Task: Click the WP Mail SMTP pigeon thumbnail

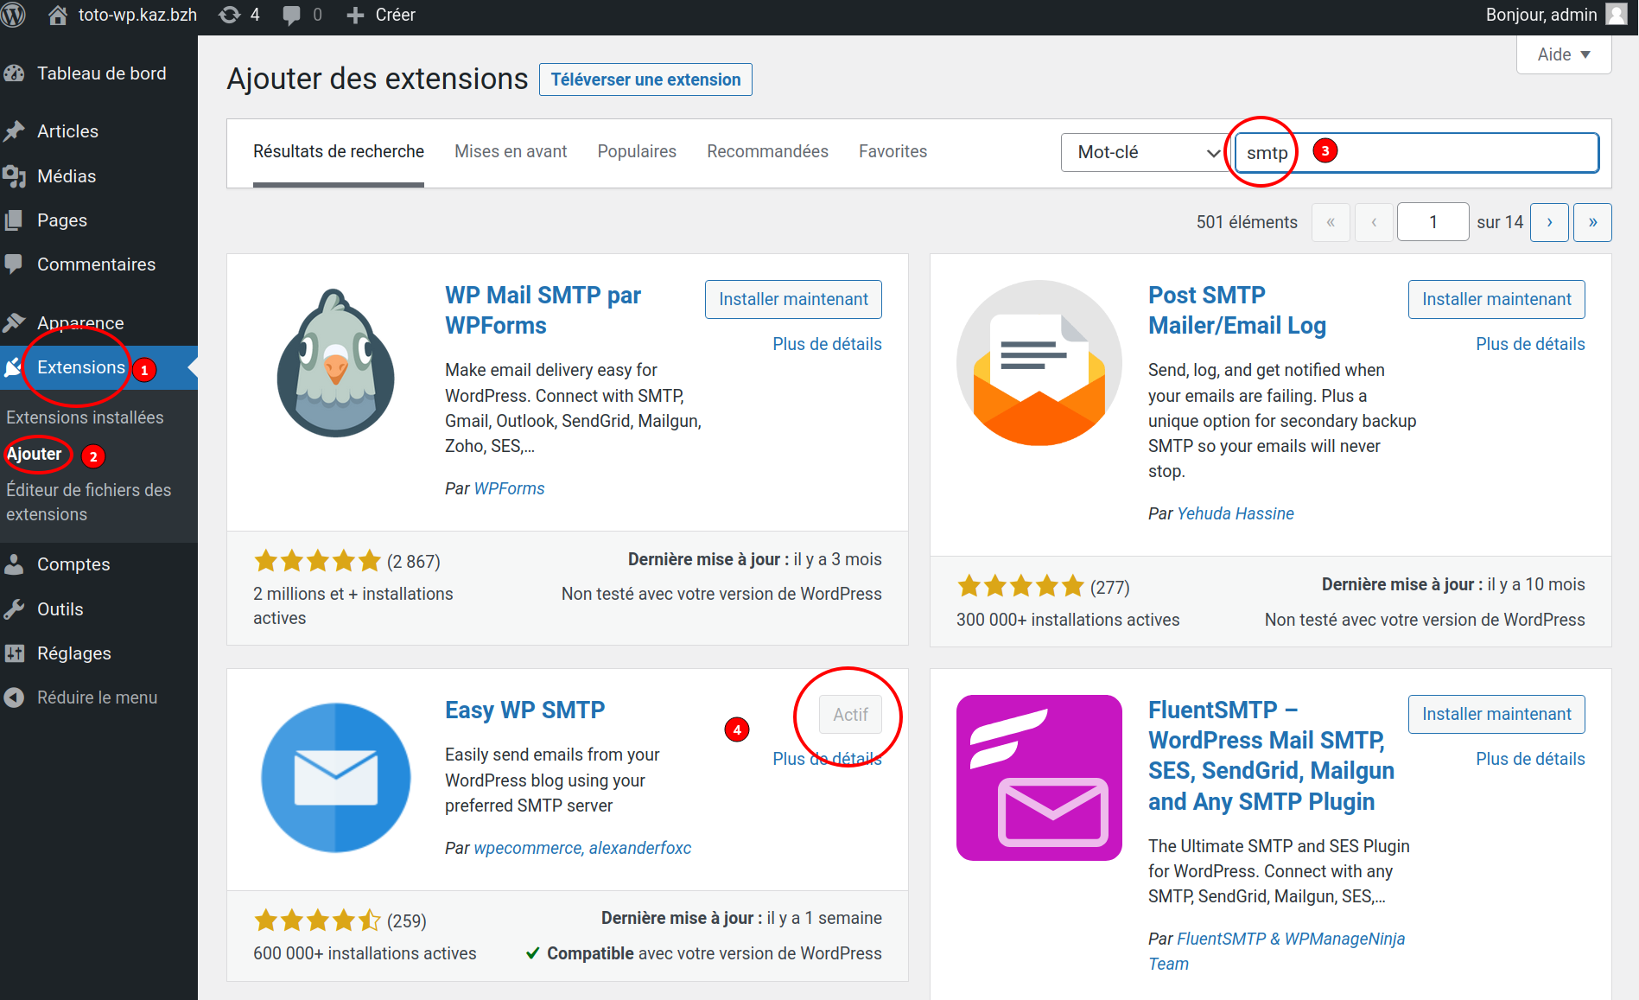Action: pyautogui.click(x=335, y=363)
